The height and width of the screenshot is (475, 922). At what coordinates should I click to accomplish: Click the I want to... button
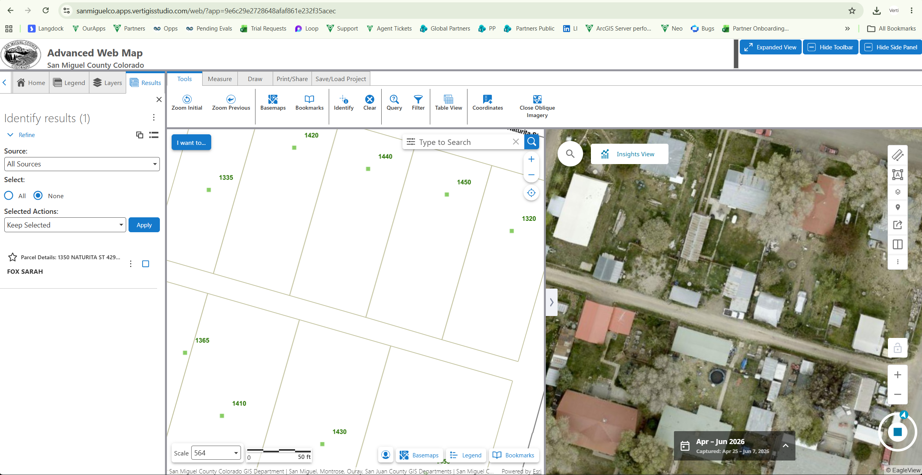[x=191, y=143]
